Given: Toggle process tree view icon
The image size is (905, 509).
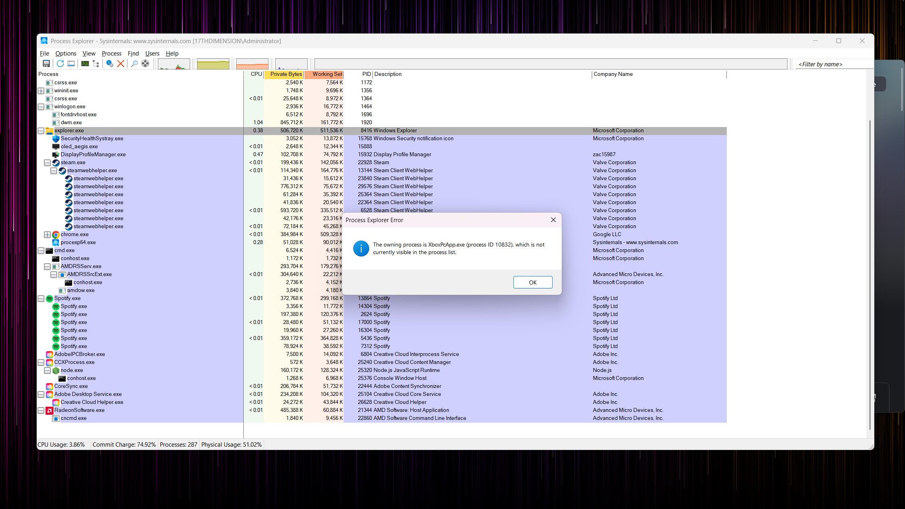Looking at the screenshot, I should [96, 64].
